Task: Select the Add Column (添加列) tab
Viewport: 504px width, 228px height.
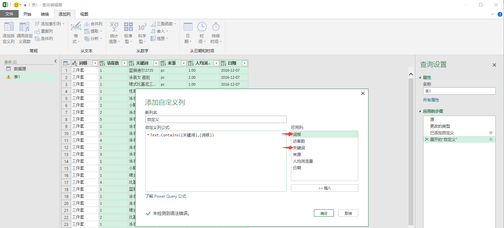Action: 65,14
